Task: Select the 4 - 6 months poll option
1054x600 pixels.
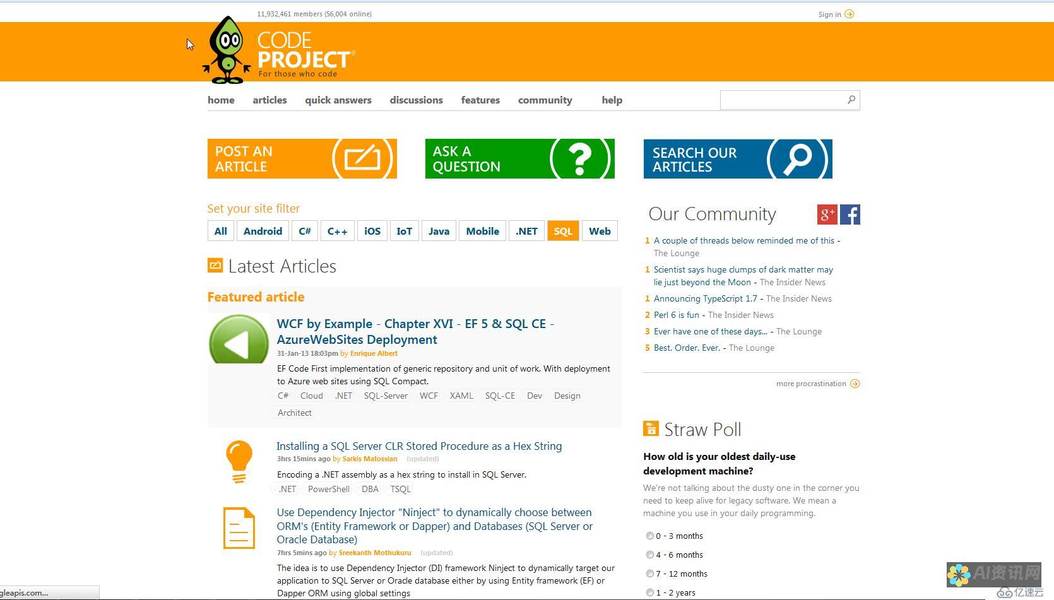Action: (649, 555)
